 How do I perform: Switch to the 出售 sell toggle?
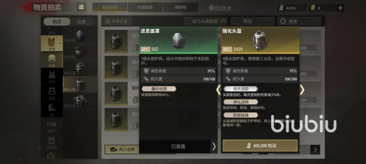point(81,22)
